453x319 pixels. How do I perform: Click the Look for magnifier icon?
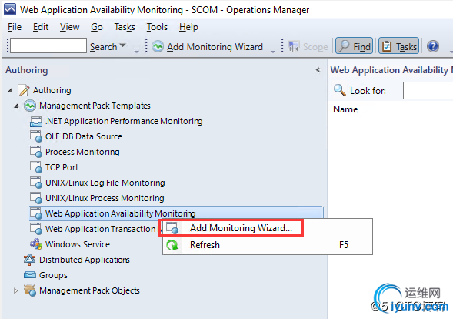[339, 90]
